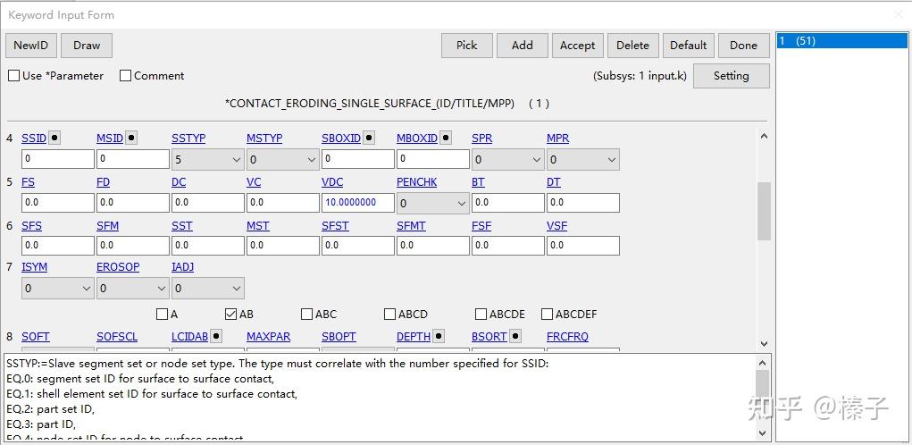Open the VDC field help link

pyautogui.click(x=332, y=182)
